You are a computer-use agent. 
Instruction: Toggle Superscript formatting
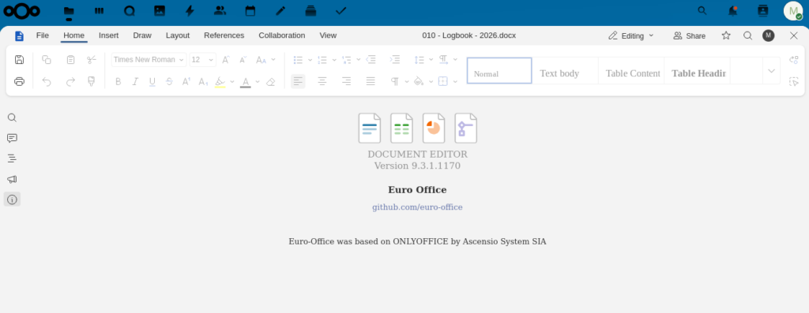(x=186, y=81)
